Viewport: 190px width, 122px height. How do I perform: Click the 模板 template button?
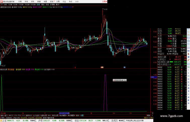coord(149,115)
